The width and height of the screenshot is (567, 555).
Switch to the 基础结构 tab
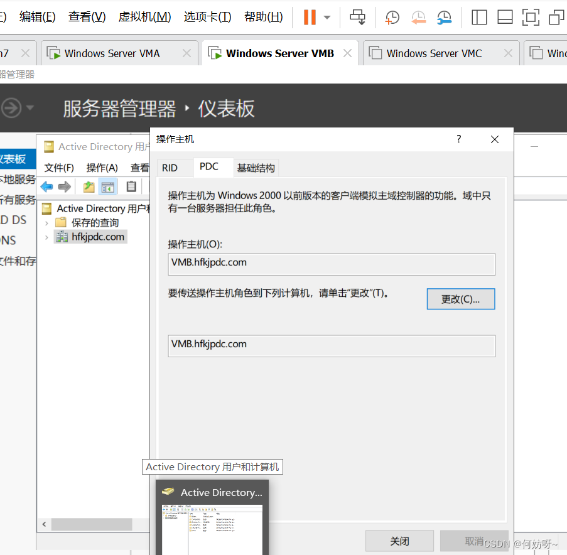(x=256, y=168)
